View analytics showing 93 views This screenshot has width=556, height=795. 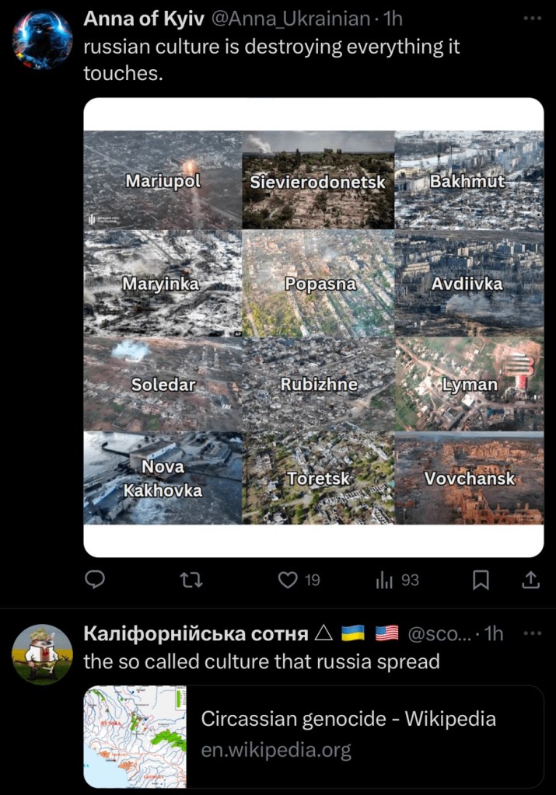click(x=397, y=580)
